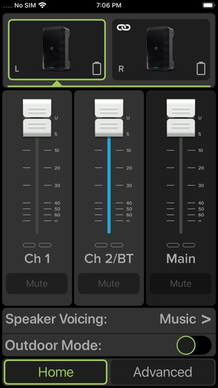
Task: Click the 20 mark on Ch 2/BT scale
Action: 129,168
